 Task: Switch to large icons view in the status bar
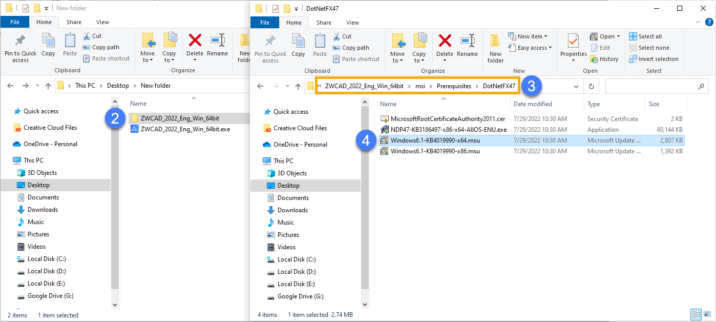pyautogui.click(x=706, y=314)
